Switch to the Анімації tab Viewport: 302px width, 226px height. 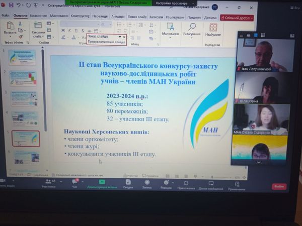[118, 17]
